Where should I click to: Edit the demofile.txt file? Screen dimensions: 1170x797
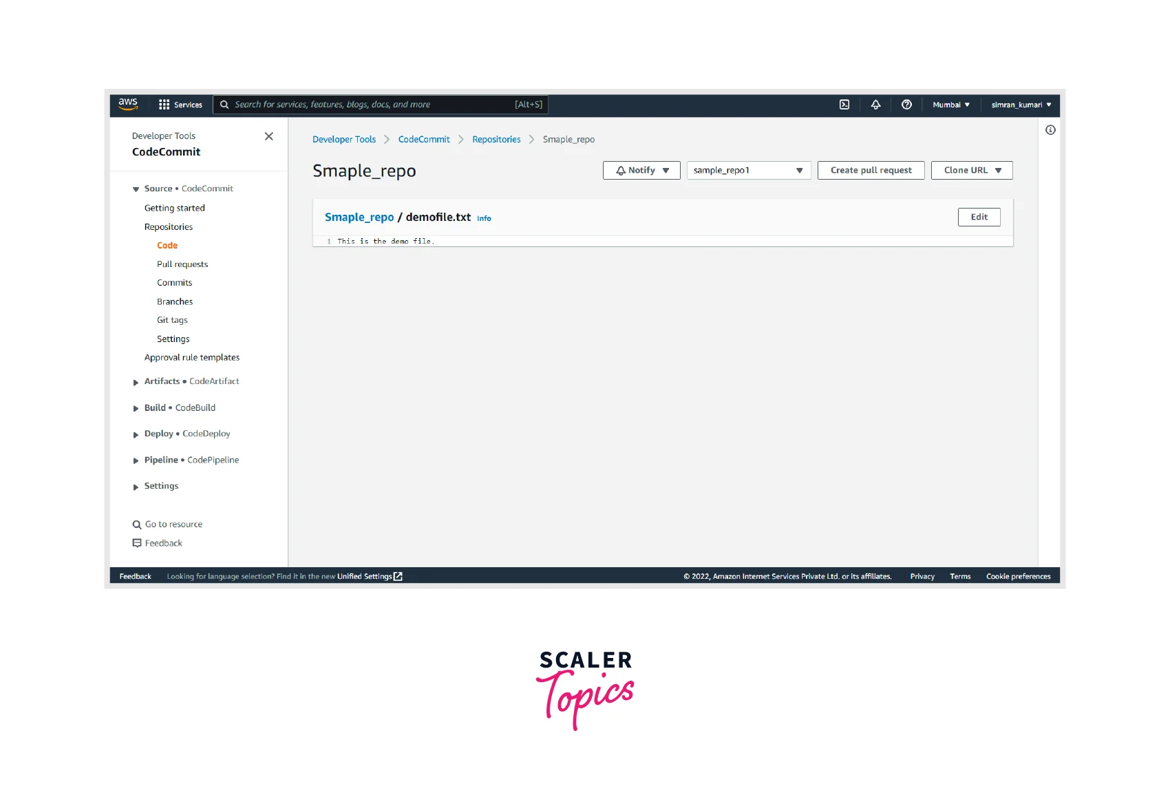pos(979,217)
